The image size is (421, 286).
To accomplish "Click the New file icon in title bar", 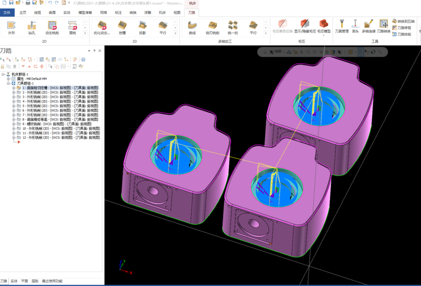I will pyautogui.click(x=4, y=3).
